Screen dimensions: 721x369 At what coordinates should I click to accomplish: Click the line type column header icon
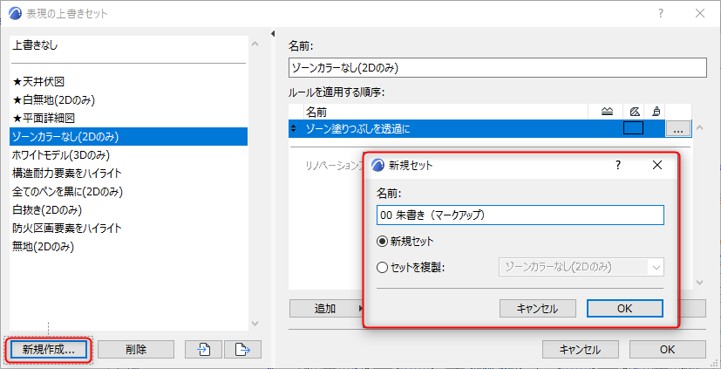click(x=607, y=112)
